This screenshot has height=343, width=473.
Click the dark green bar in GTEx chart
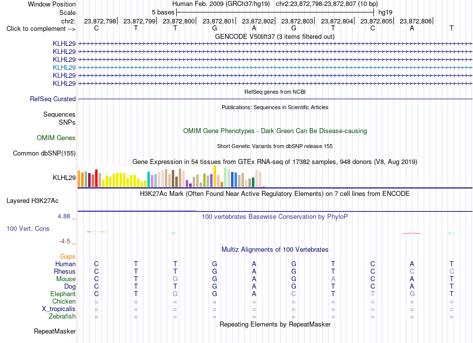tap(253, 182)
